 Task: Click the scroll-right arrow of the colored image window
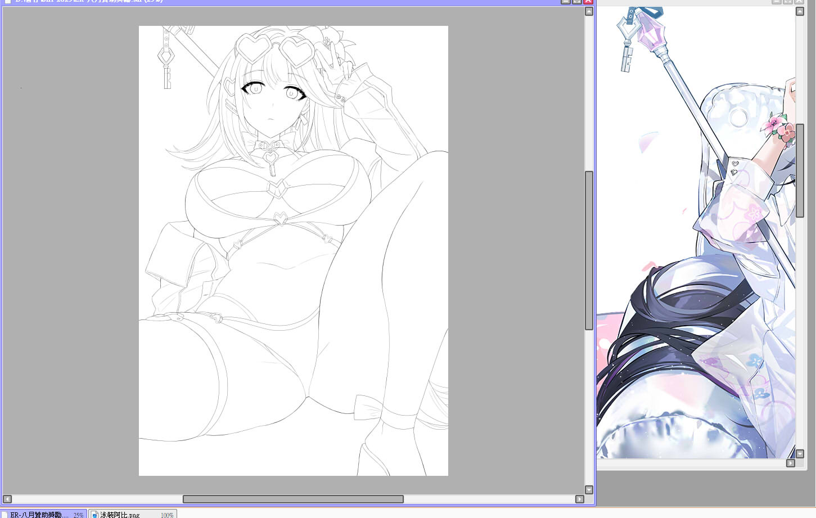point(790,463)
